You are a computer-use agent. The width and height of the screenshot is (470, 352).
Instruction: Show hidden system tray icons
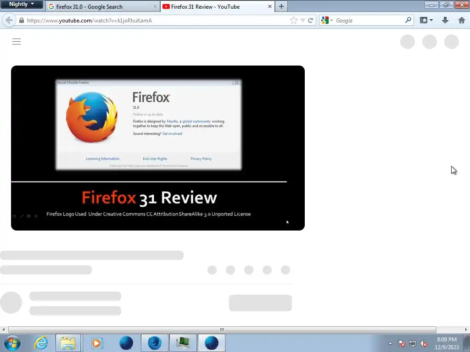tap(390, 343)
